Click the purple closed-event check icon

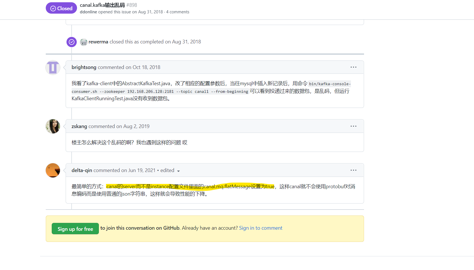tap(72, 42)
